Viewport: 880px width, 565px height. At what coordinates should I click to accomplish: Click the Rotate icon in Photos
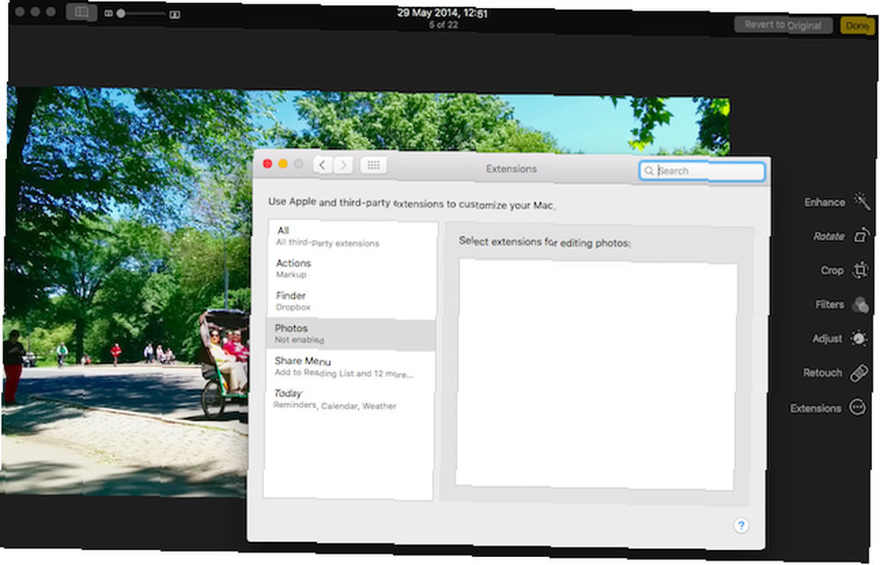click(862, 235)
